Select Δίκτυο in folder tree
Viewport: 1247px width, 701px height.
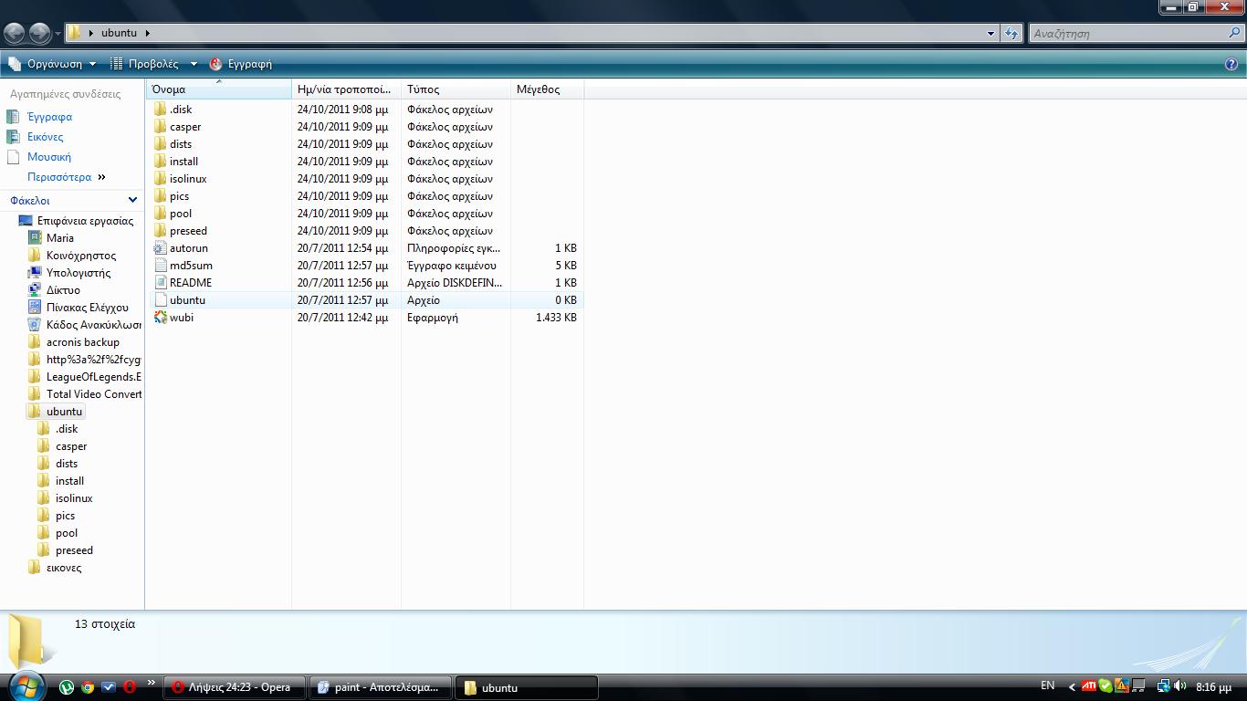coord(63,290)
